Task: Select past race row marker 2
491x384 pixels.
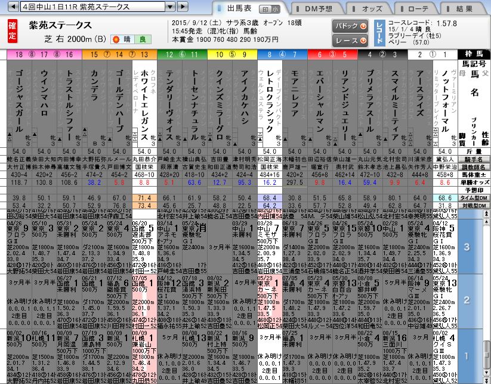Action: click(467, 300)
